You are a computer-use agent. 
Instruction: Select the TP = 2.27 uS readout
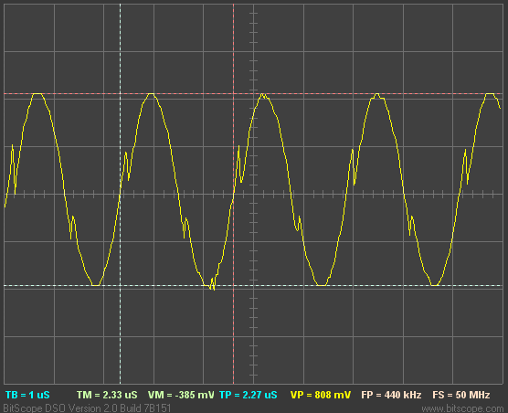[249, 395]
